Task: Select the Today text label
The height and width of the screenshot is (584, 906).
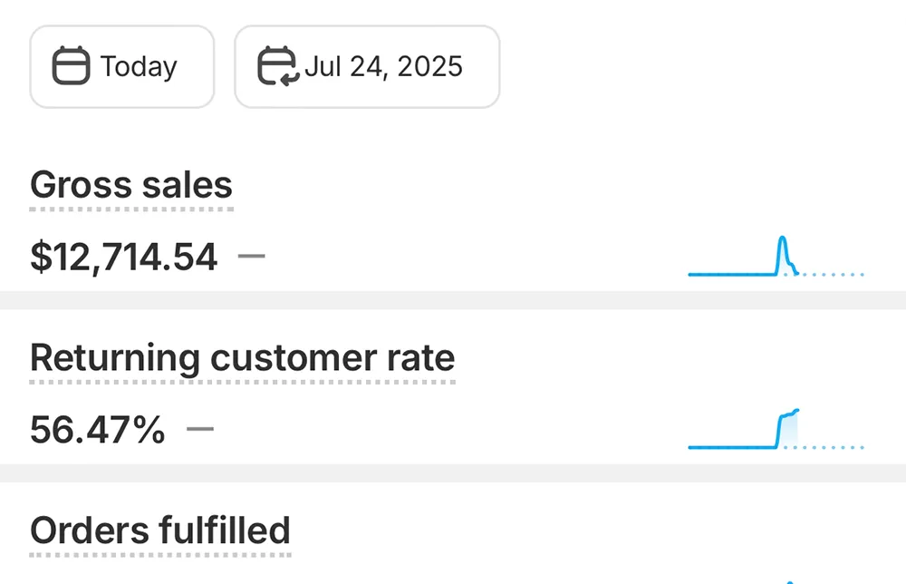Action: click(x=139, y=67)
